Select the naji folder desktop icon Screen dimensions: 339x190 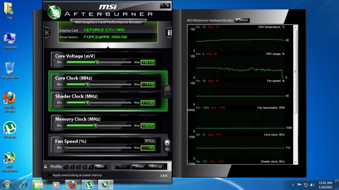(x=9, y=11)
